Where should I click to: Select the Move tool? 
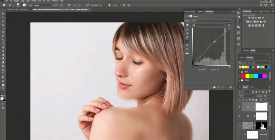[x=3, y=14]
